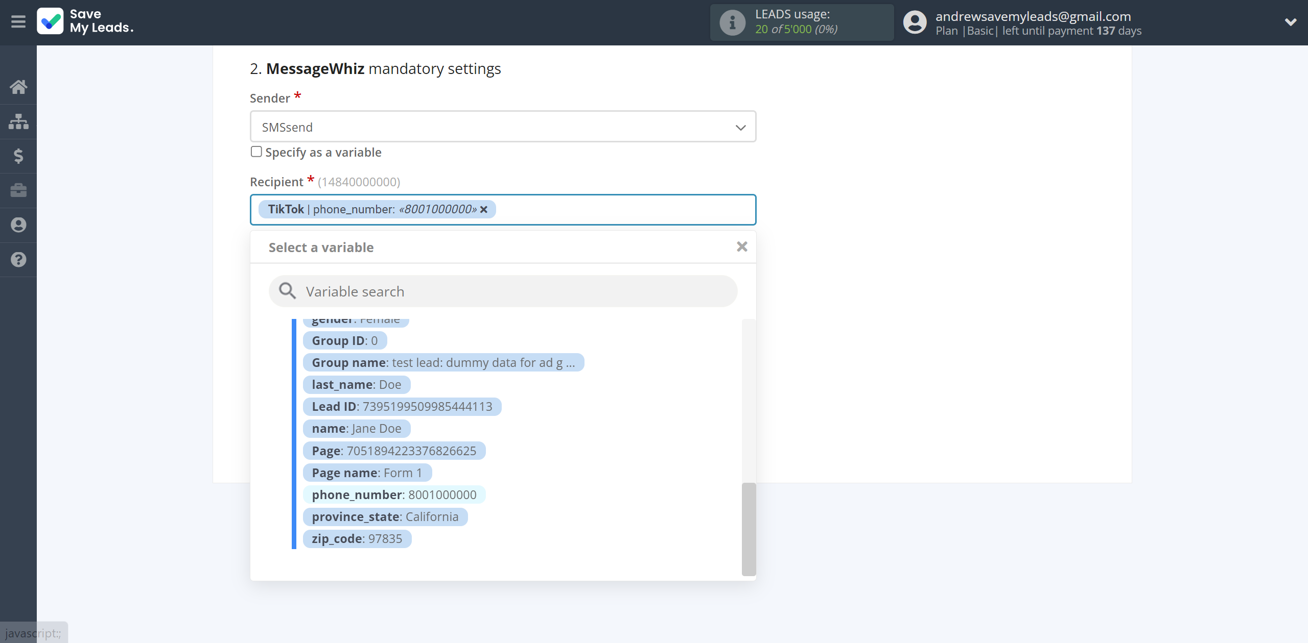This screenshot has height=643, width=1308.
Task: Select the Page: 7051894223376826625 variable
Action: pos(394,451)
